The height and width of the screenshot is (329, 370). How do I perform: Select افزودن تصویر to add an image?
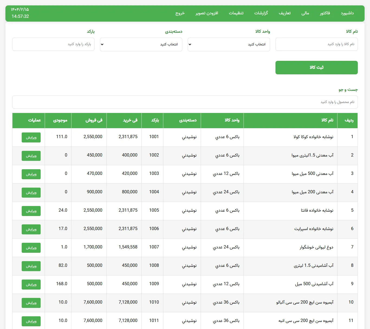[207, 13]
